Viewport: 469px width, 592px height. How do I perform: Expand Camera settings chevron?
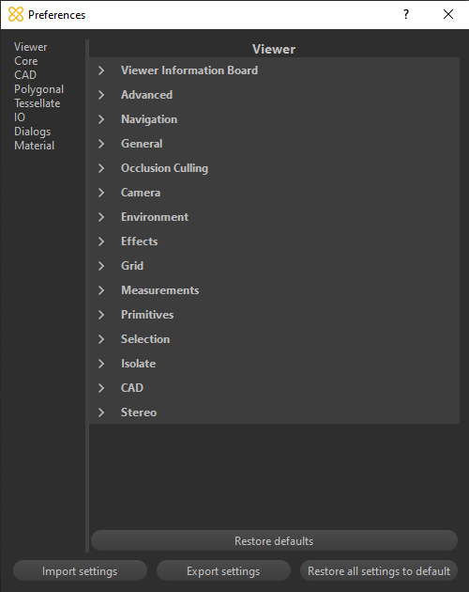coord(101,193)
